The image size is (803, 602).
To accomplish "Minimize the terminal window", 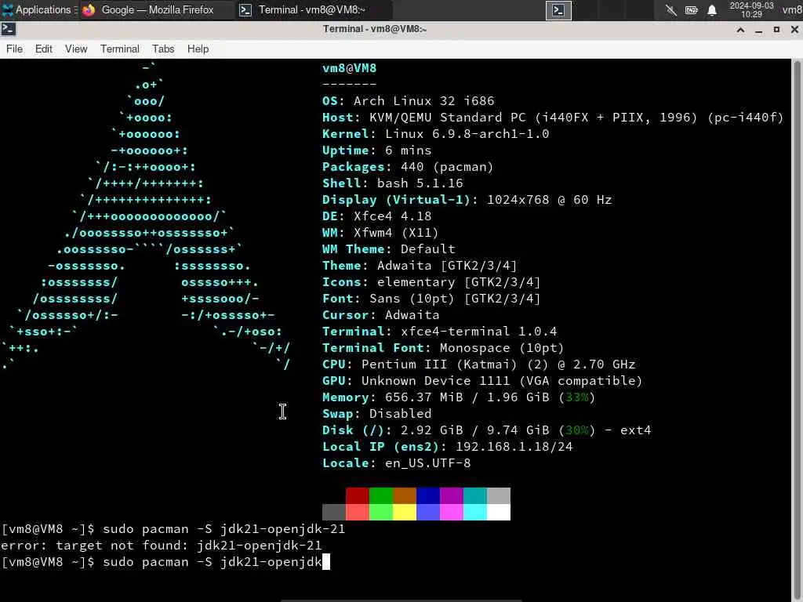I will tap(758, 30).
